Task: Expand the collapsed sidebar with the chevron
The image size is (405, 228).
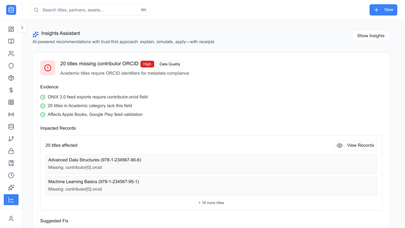Action: tap(22, 27)
